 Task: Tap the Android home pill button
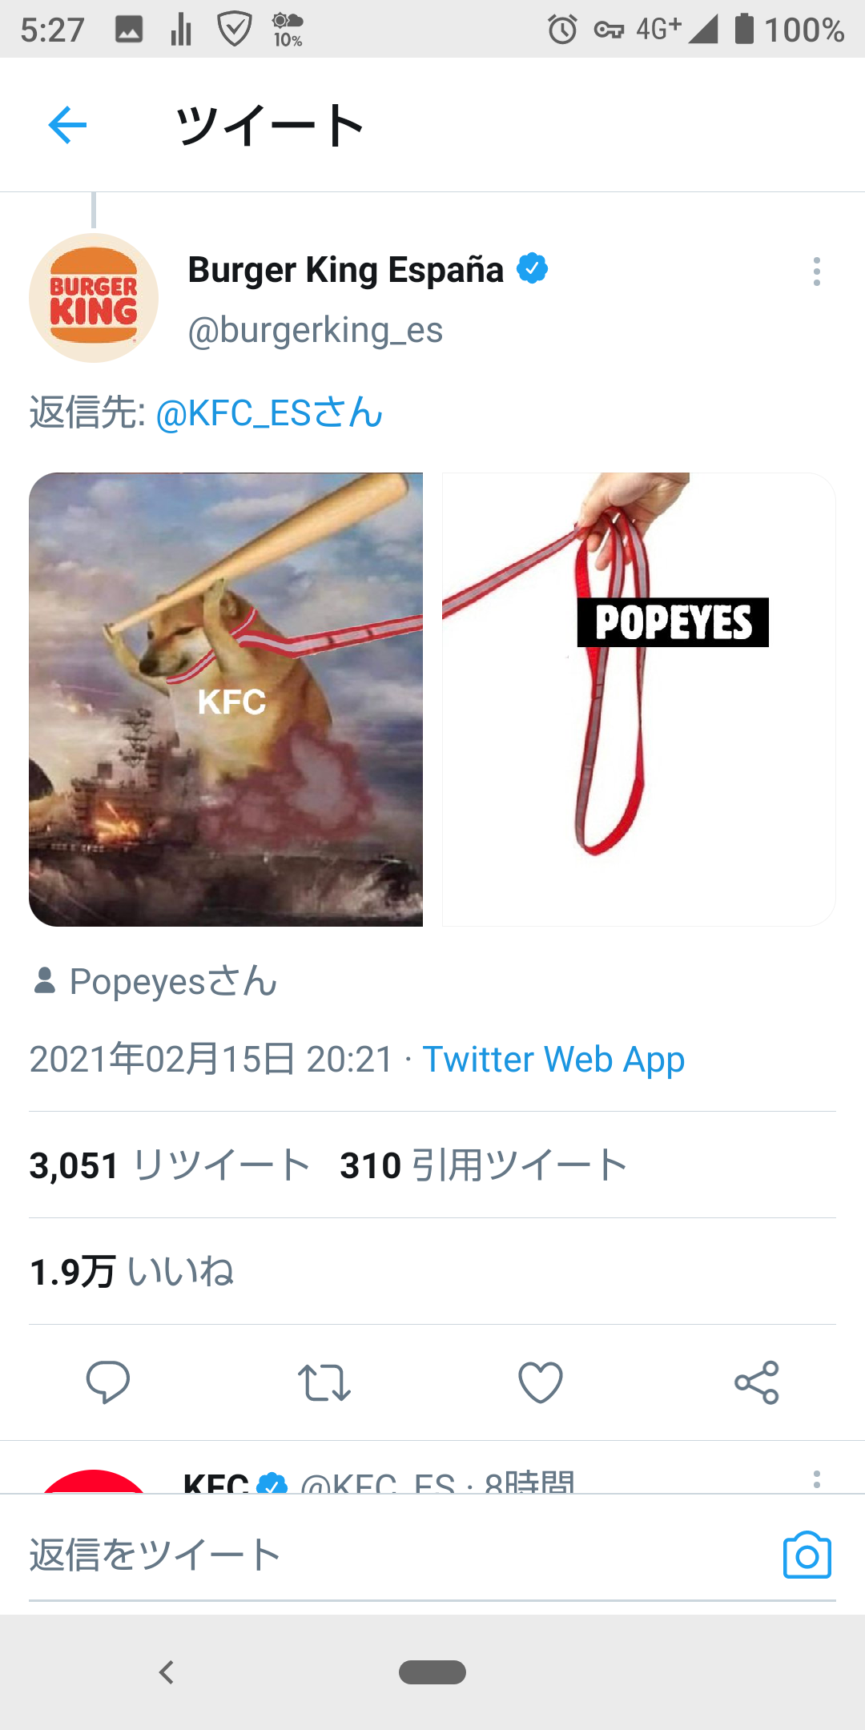432,1672
